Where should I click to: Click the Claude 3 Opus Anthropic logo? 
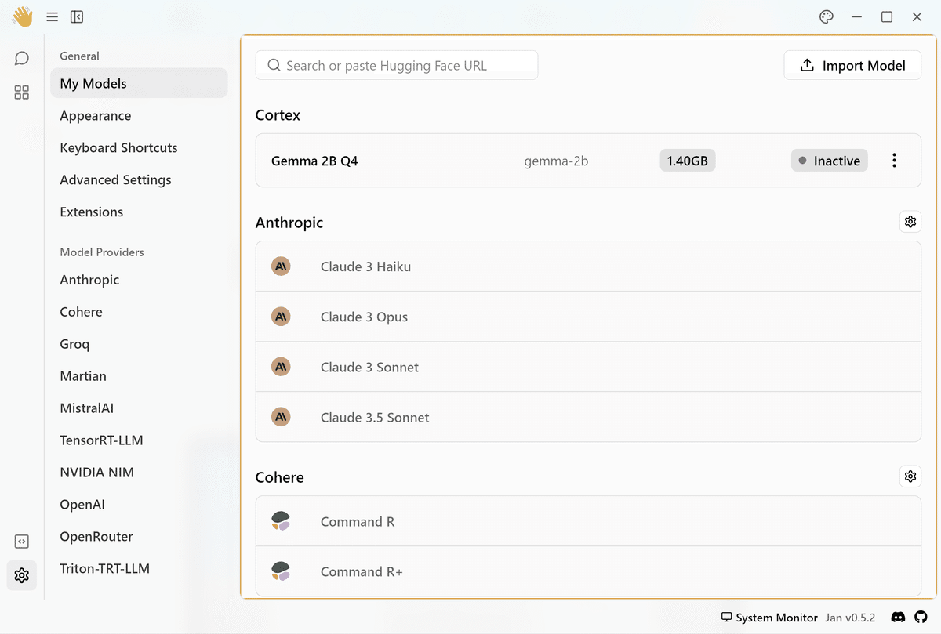tap(281, 317)
